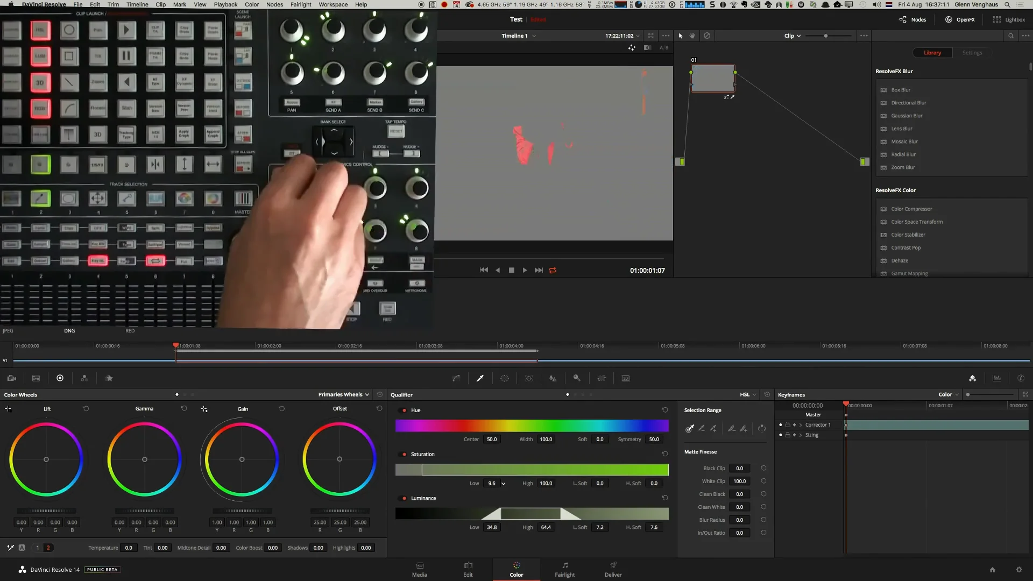Toggle the Saturation qualifier enable dot

point(404,455)
